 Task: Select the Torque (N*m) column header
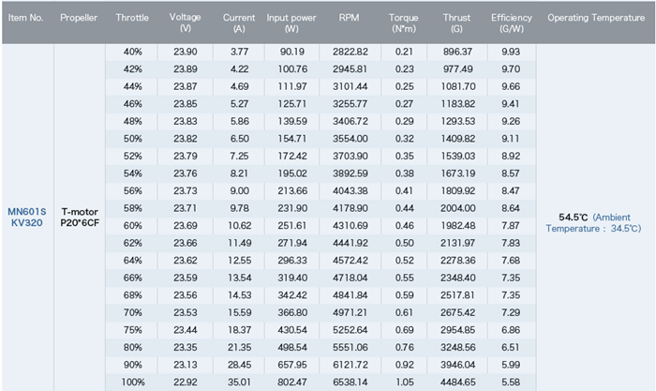click(x=405, y=23)
